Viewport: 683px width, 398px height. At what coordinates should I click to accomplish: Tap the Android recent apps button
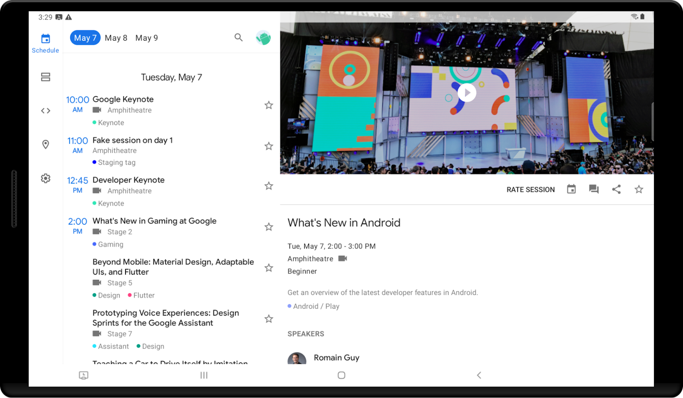coord(204,375)
